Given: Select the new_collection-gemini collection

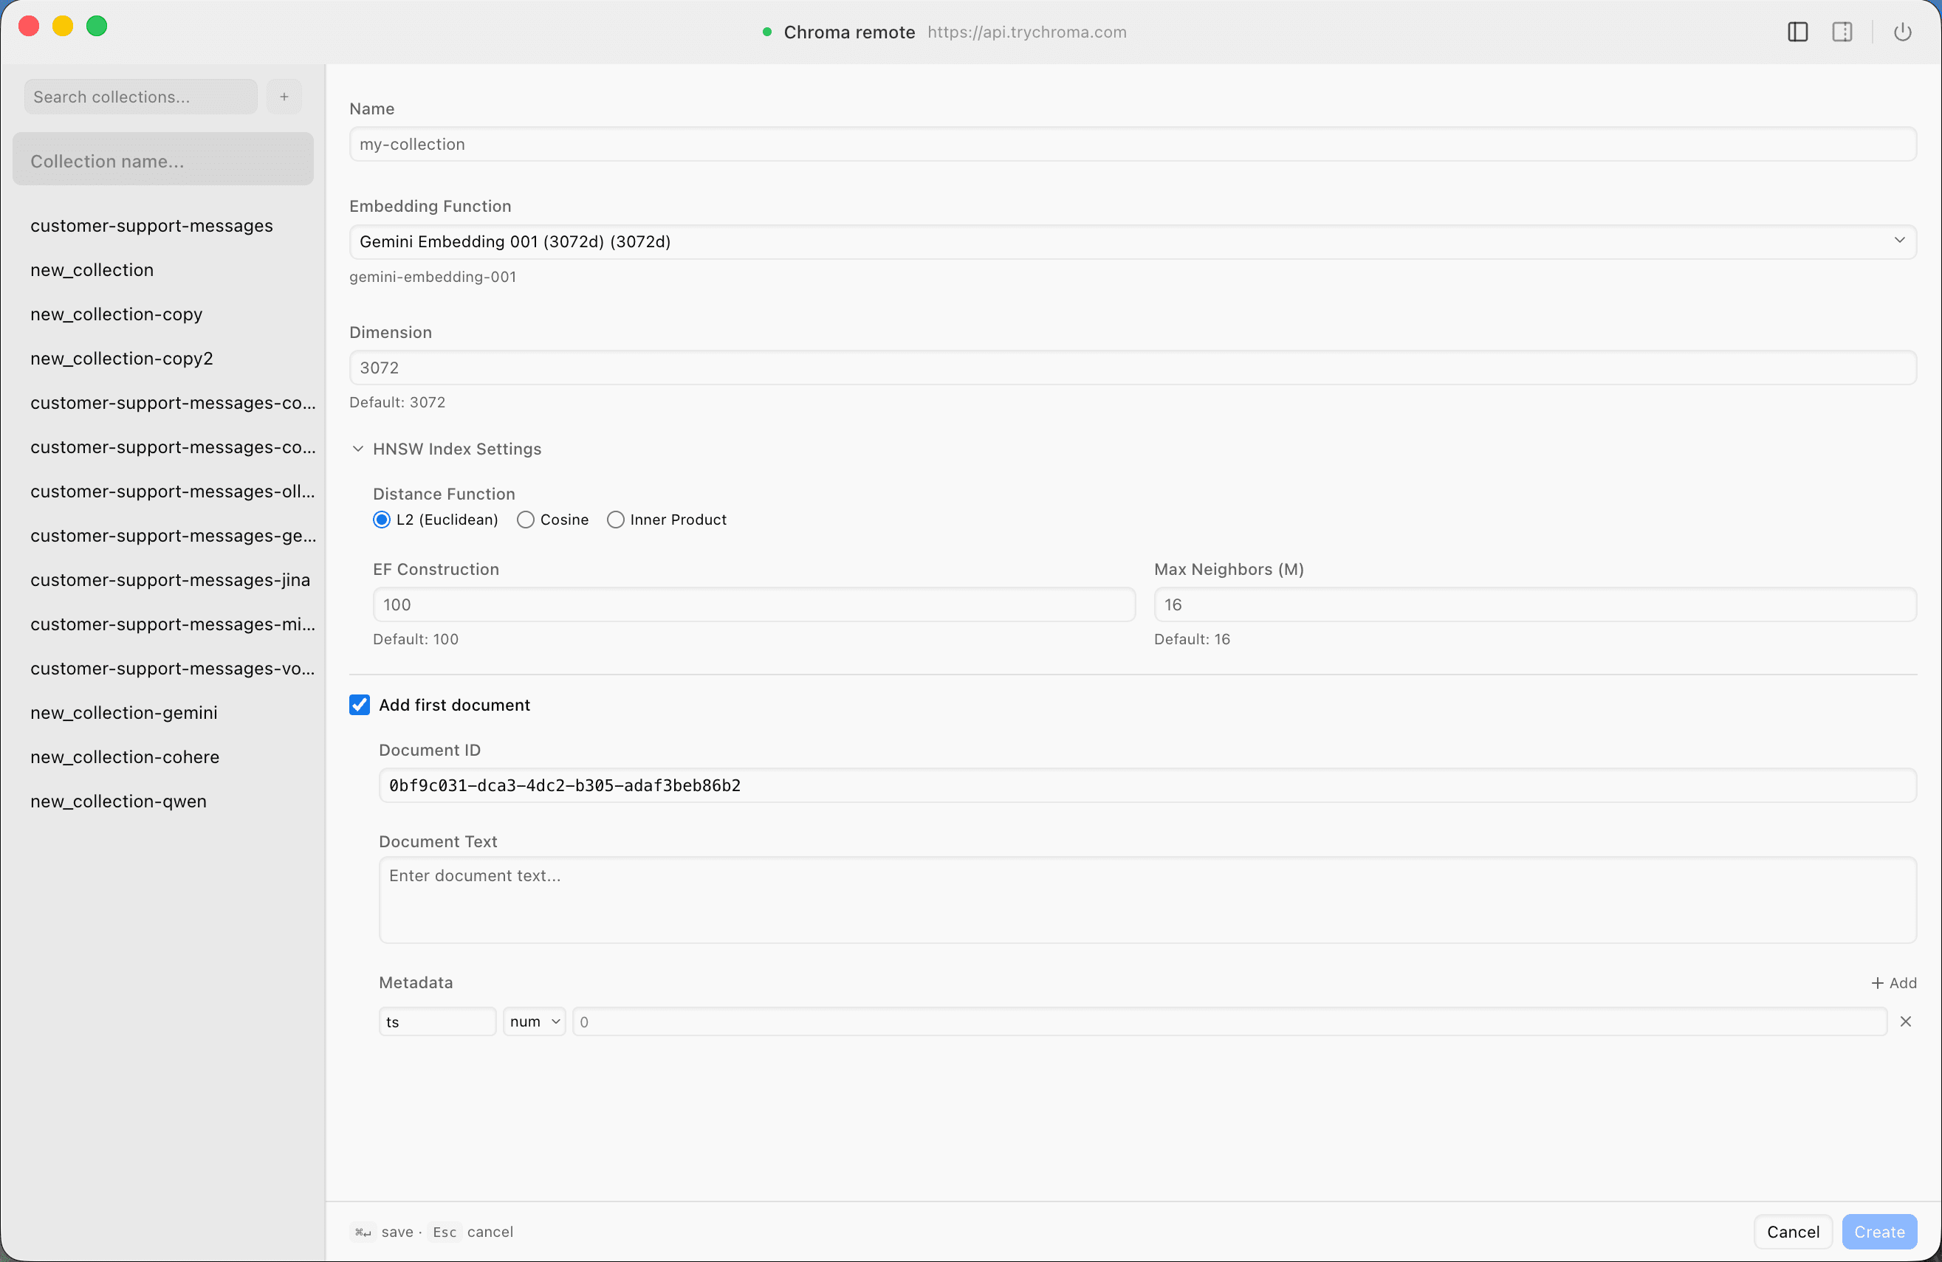Looking at the screenshot, I should [x=123, y=712].
